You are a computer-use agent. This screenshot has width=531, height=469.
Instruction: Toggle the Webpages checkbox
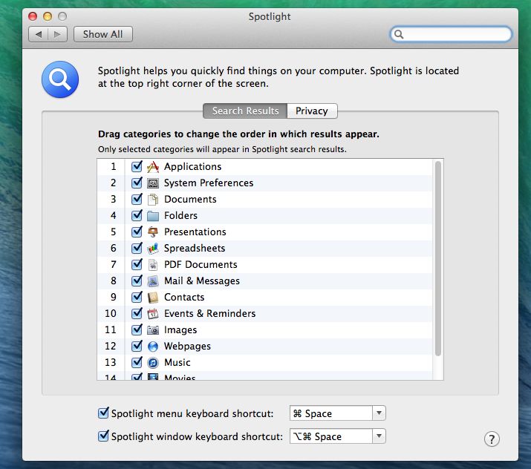137,346
